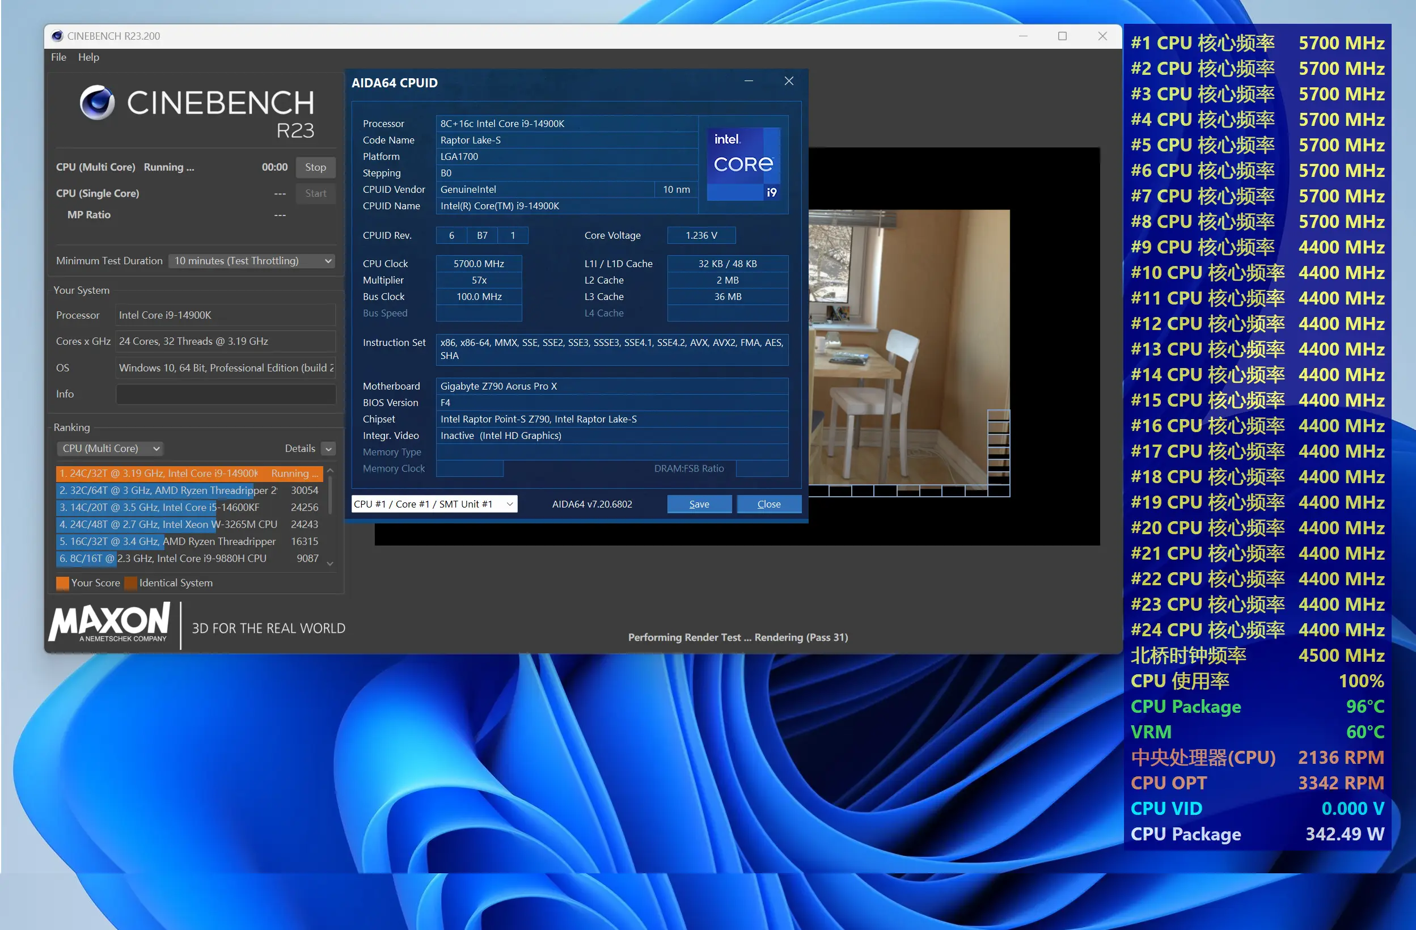The image size is (1416, 930).
Task: Open the CPU (Multi Core) ranking dropdown
Action: (x=111, y=448)
